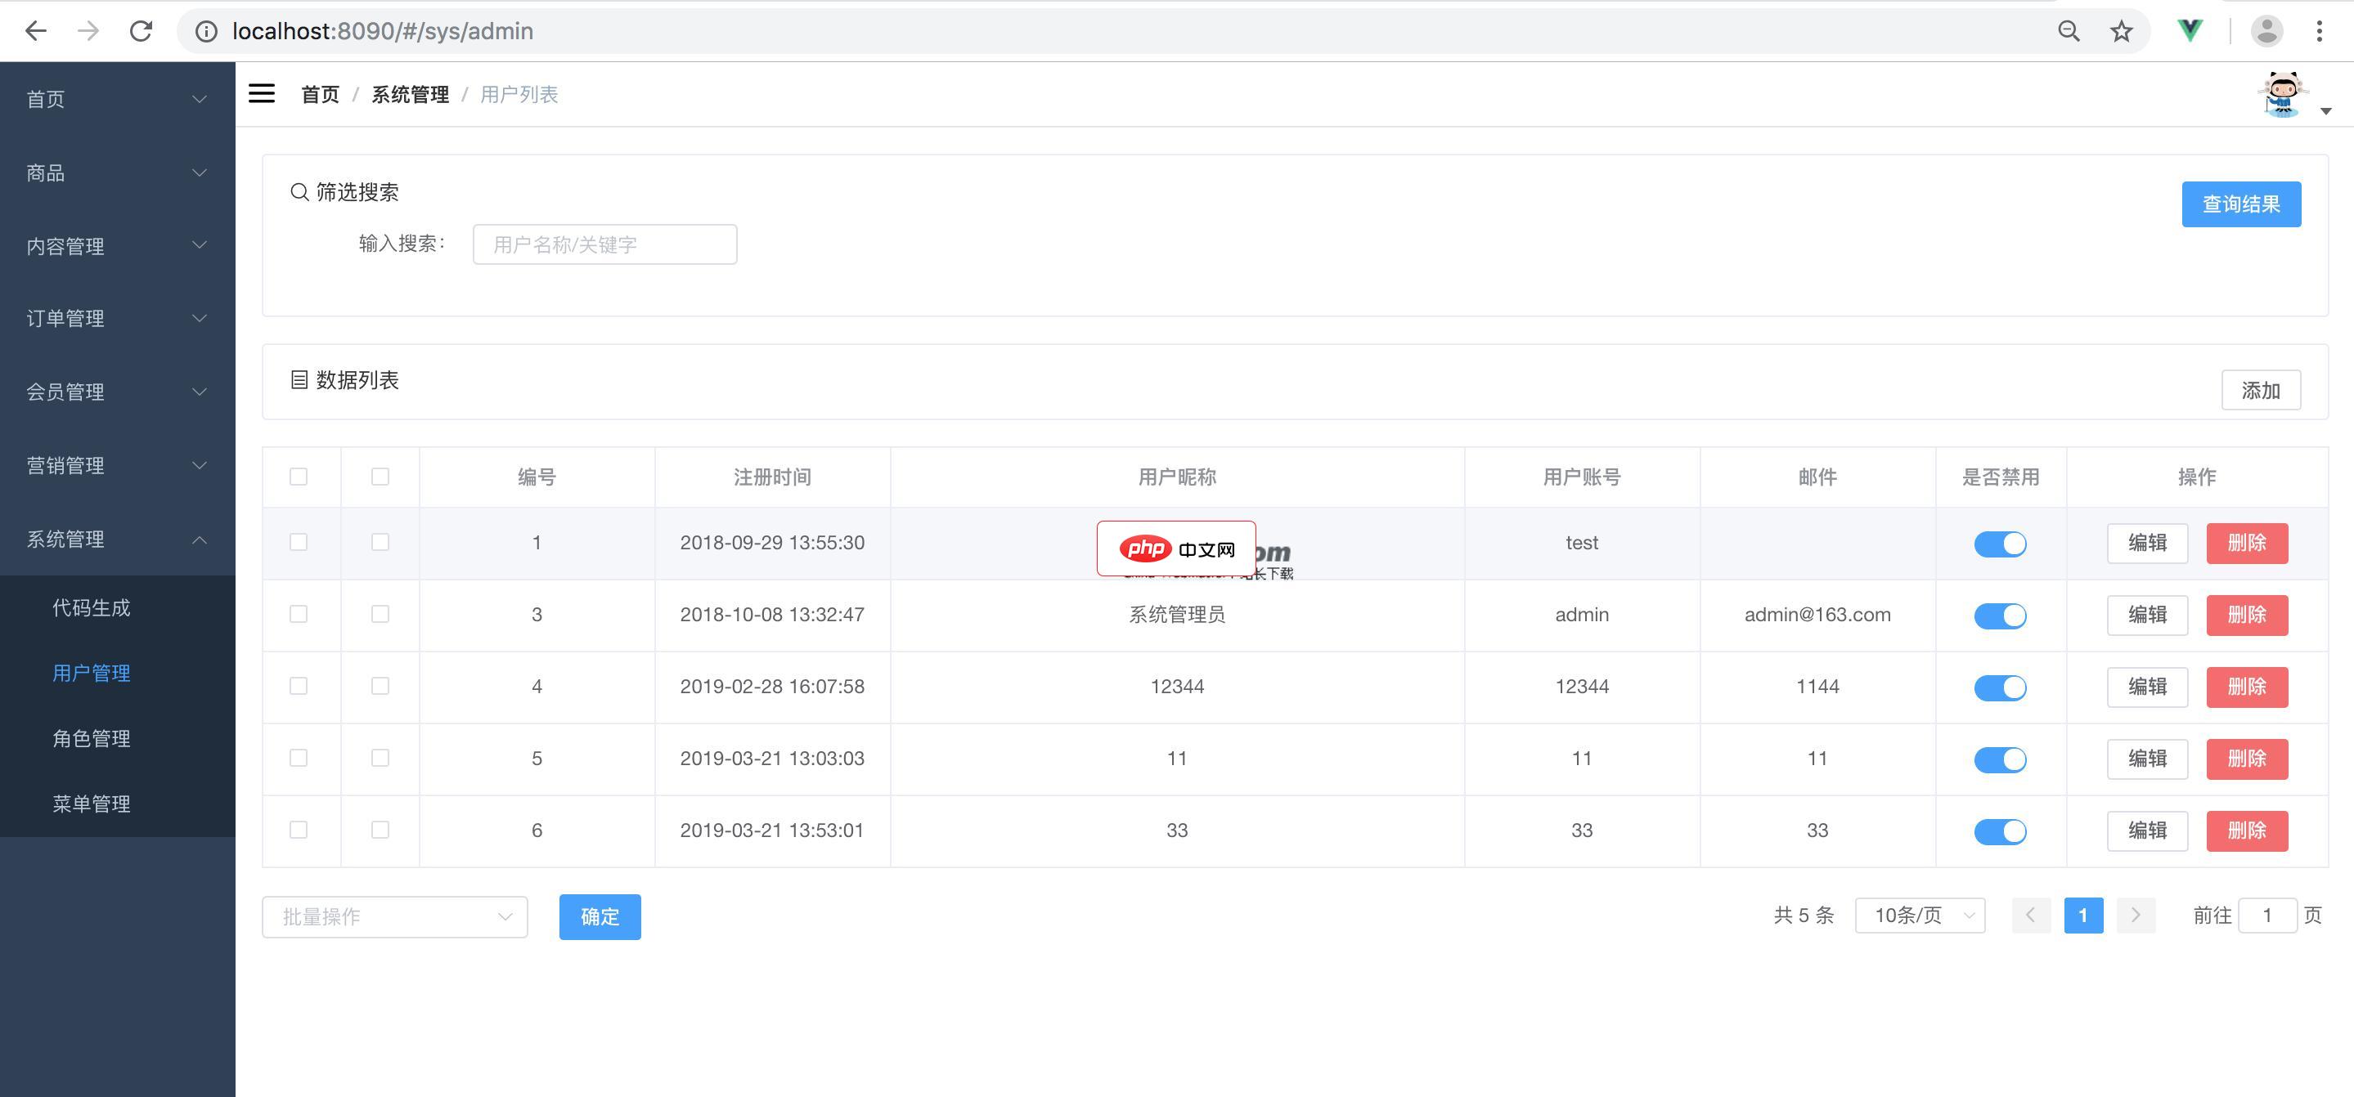Click the 添加 add button
The height and width of the screenshot is (1097, 2354).
tap(2260, 391)
